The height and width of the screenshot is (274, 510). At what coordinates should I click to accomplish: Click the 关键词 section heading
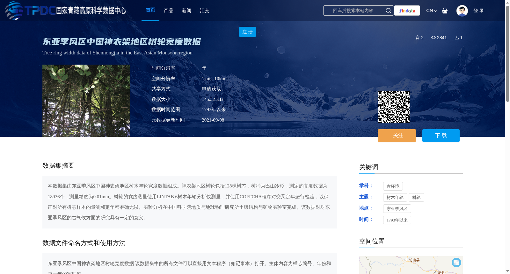pos(368,167)
